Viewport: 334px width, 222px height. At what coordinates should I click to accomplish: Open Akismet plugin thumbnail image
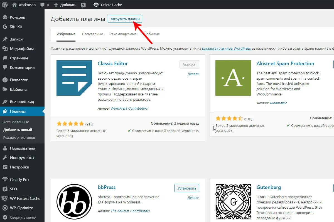(x=233, y=78)
